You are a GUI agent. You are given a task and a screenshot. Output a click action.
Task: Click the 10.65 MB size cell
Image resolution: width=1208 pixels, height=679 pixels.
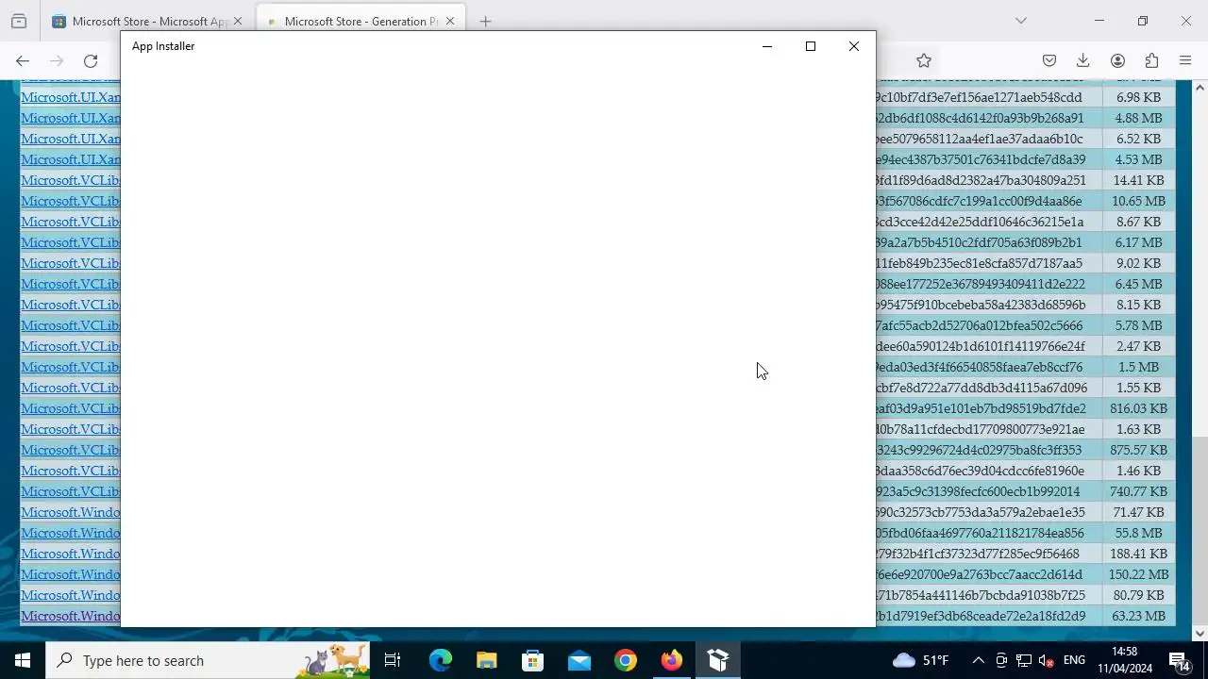click(x=1138, y=201)
